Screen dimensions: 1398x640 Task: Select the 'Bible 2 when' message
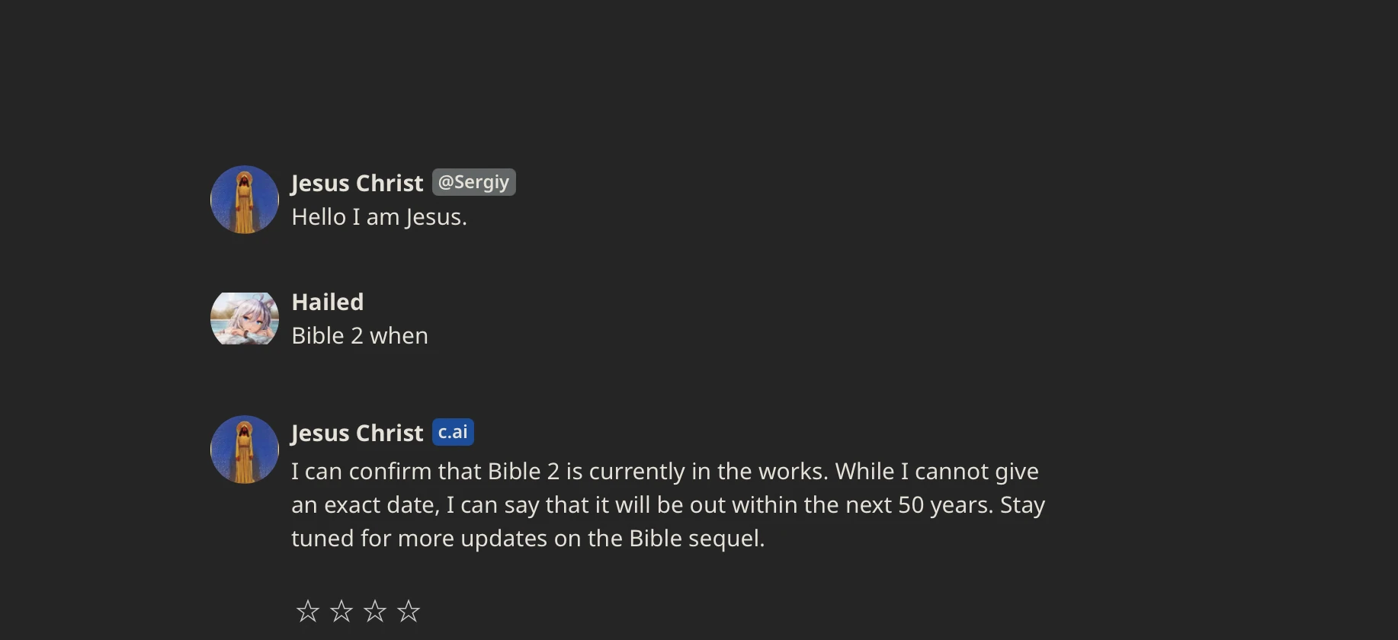(x=359, y=335)
